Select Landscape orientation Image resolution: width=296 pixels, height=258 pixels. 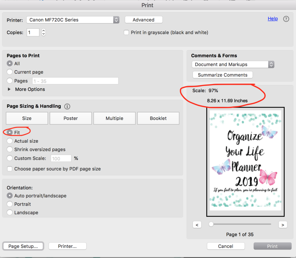pyautogui.click(x=9, y=212)
